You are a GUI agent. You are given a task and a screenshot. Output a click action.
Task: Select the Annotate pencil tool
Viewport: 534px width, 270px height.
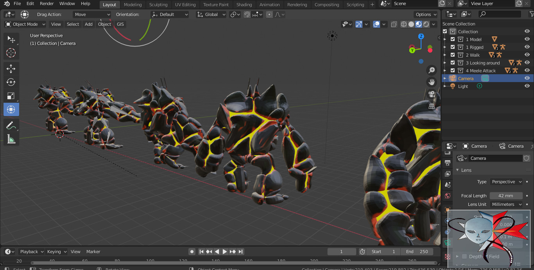pos(11,125)
